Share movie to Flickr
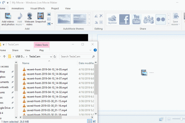The width and height of the screenshot is (185, 123). (x=161, y=20)
